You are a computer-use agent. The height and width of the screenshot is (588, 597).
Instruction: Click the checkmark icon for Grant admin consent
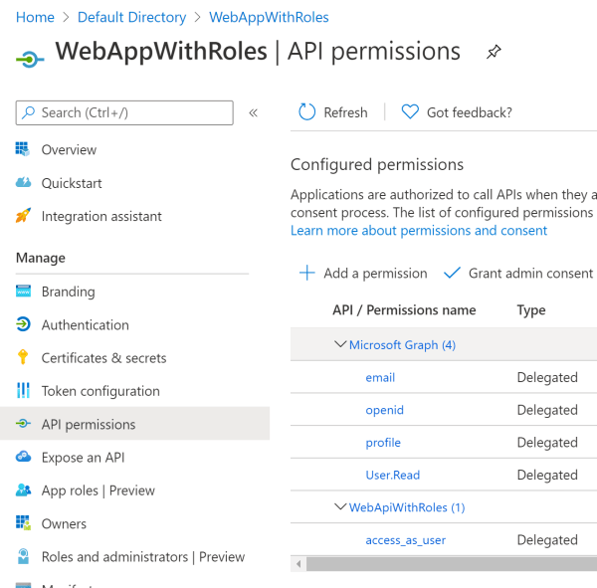452,273
